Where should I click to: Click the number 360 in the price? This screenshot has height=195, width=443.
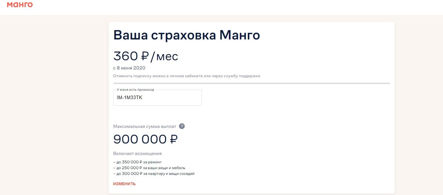pos(126,56)
